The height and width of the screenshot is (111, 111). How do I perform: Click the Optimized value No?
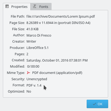coord(29,92)
